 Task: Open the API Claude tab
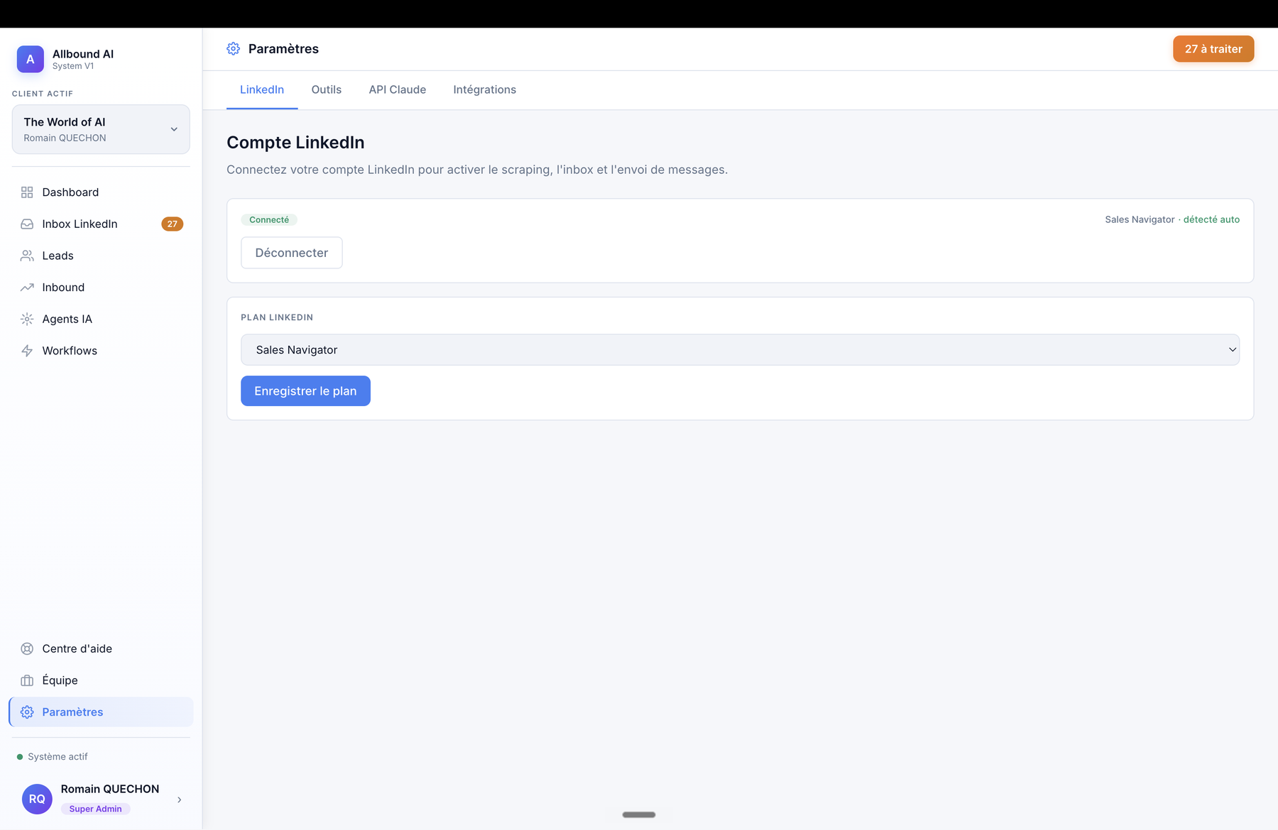point(398,89)
